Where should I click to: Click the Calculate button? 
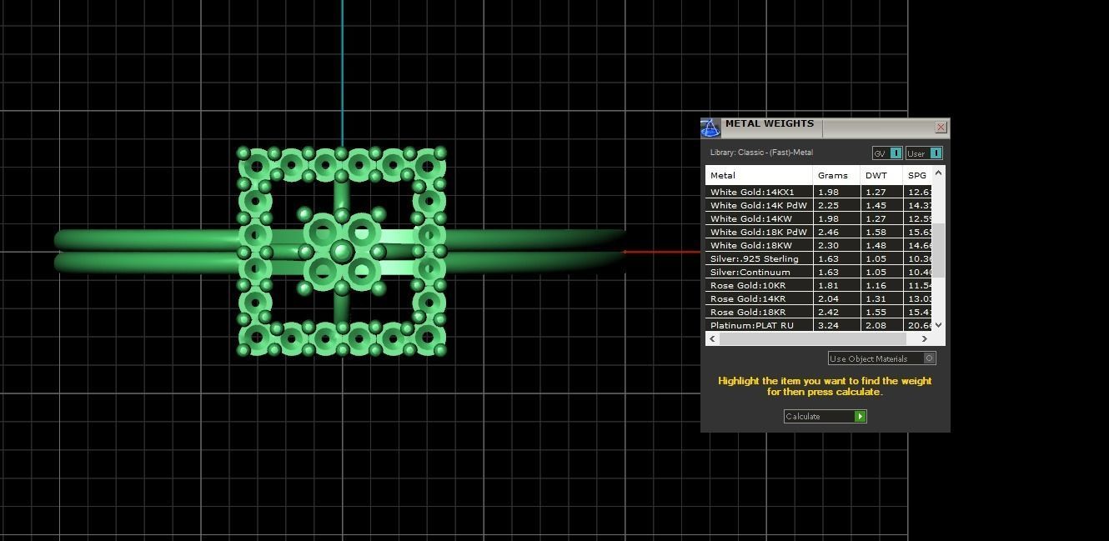click(x=825, y=416)
